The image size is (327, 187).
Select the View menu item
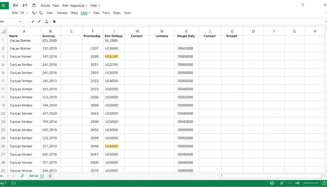49,13
